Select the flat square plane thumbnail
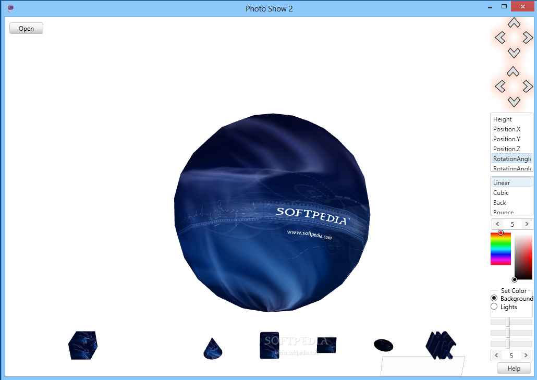The width and height of the screenshot is (537, 380). (x=327, y=345)
